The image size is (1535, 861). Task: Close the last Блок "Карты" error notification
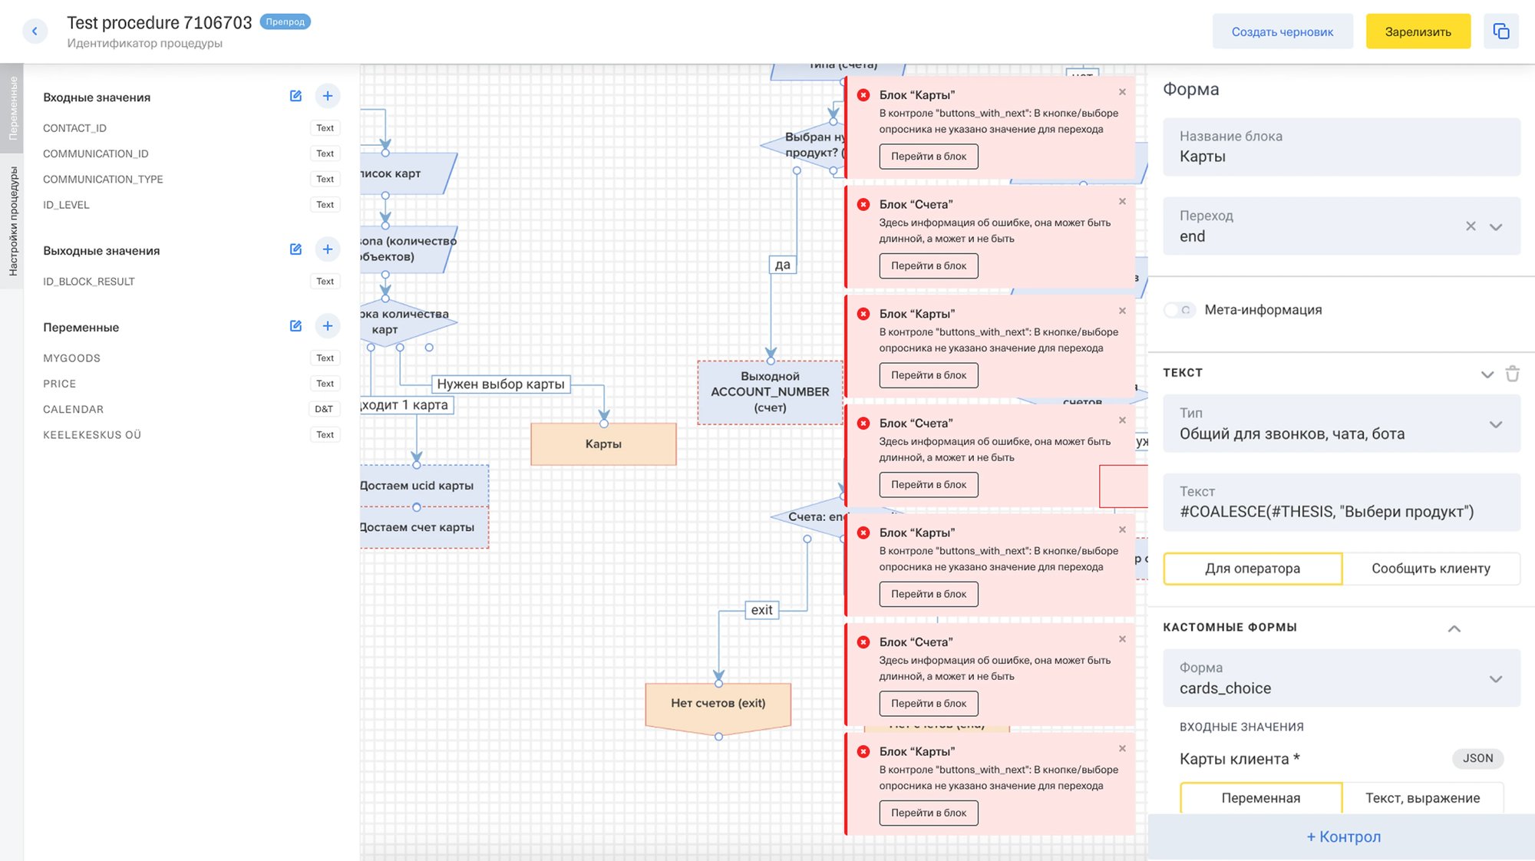(1122, 749)
